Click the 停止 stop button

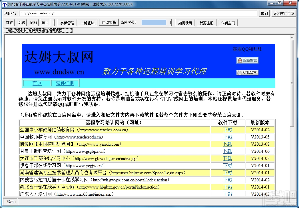pos(45,23)
